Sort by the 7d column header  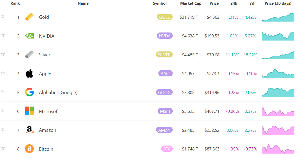(252, 3)
